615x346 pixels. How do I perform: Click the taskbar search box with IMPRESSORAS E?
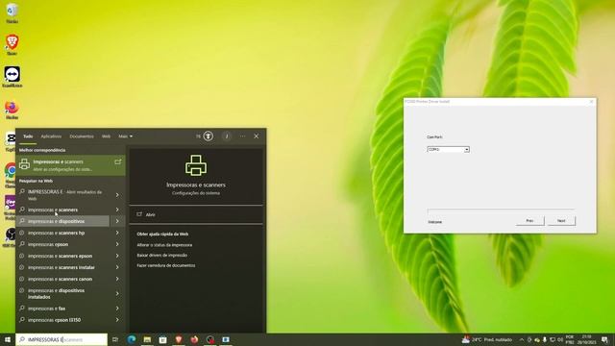click(61, 339)
